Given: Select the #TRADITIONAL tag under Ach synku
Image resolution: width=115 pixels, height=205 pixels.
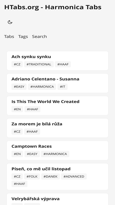Looking at the screenshot, I should click(x=39, y=64).
